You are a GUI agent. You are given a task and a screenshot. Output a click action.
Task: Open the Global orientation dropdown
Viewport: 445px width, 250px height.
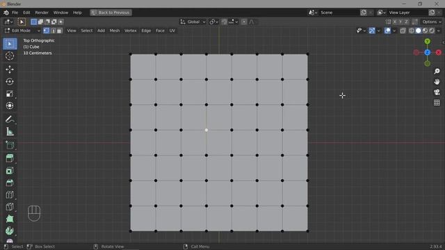[193, 22]
